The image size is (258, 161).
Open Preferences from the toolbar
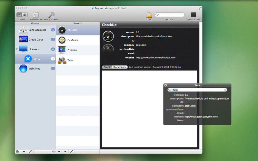[36, 15]
